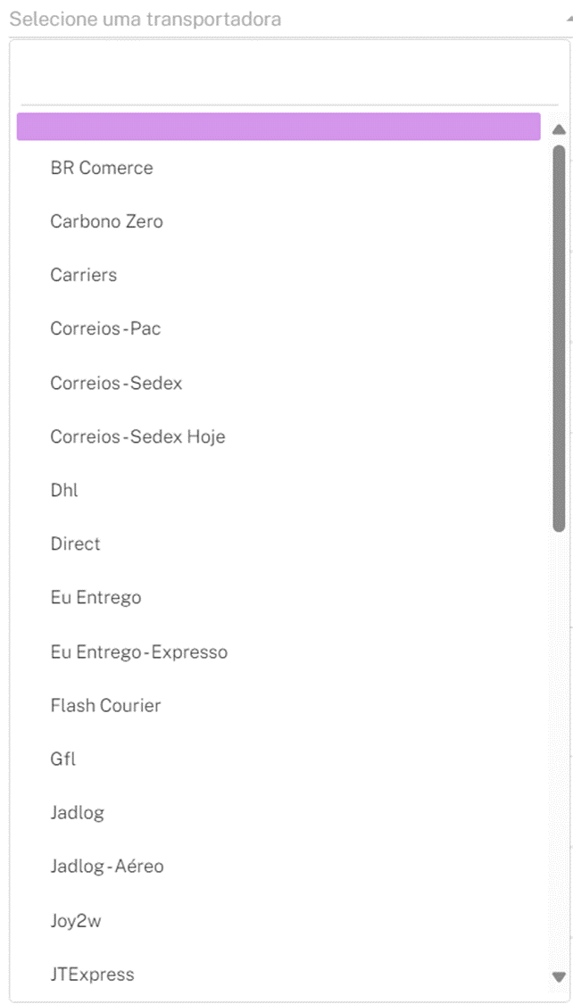Image resolution: width=573 pixels, height=1004 pixels.
Task: Choose Correios - Sedex carrier
Action: [116, 383]
